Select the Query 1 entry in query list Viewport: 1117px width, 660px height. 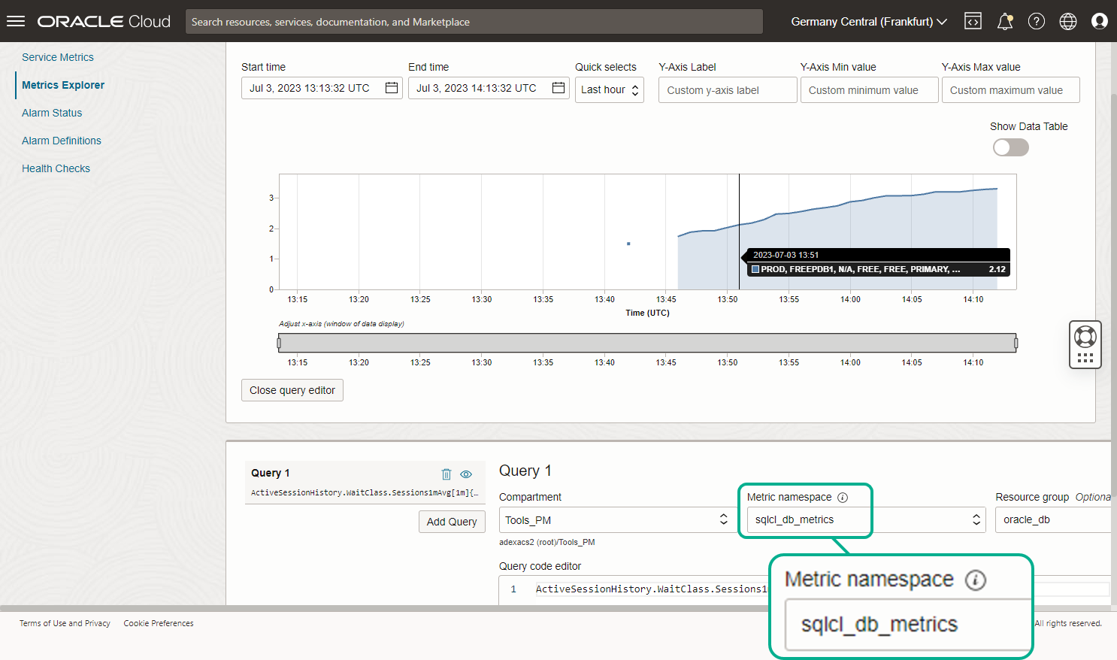[x=365, y=482]
